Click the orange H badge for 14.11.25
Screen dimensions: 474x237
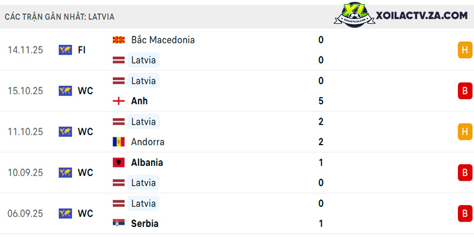pos(465,50)
